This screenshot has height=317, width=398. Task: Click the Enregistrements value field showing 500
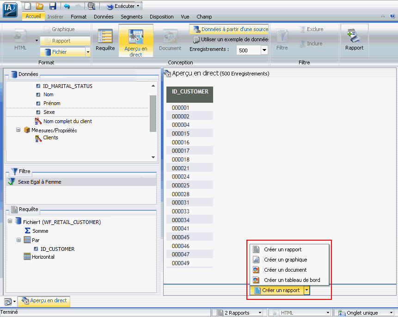pyautogui.click(x=248, y=50)
